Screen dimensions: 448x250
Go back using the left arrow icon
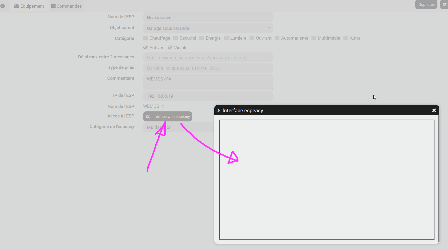pos(3,6)
